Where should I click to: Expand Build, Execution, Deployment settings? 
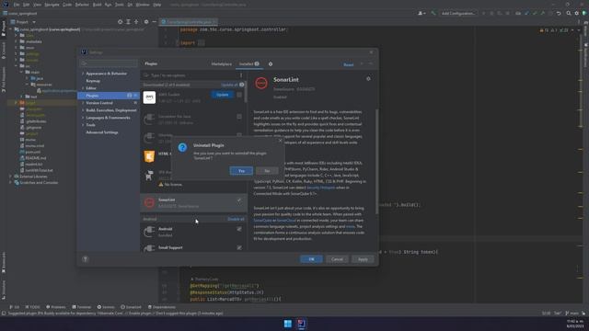point(83,110)
